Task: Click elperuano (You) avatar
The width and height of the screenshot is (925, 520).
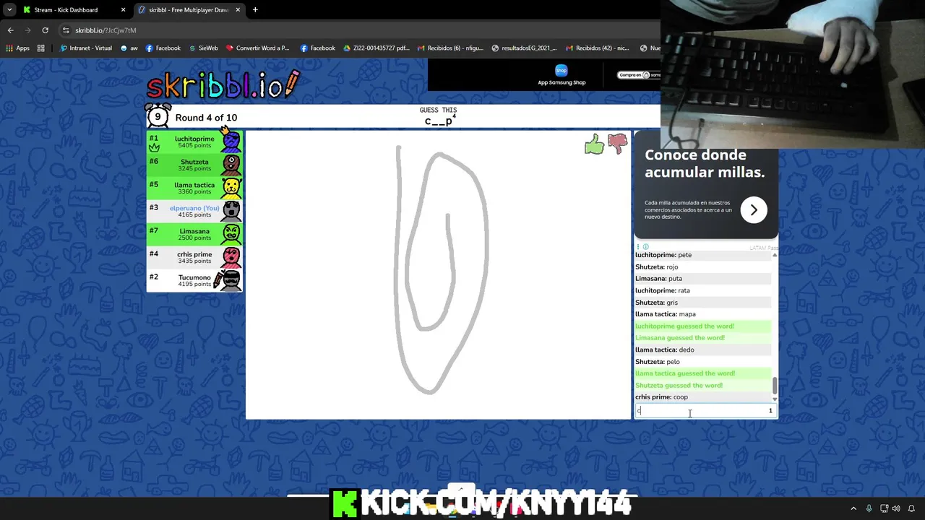Action: click(x=231, y=210)
